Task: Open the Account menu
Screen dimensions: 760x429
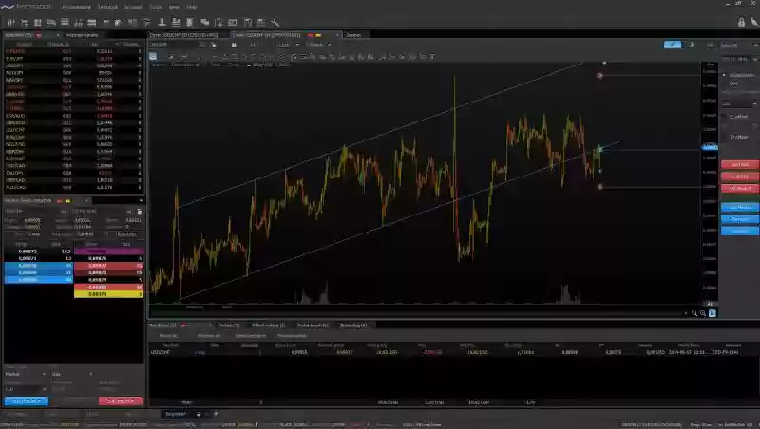Action: click(x=133, y=7)
